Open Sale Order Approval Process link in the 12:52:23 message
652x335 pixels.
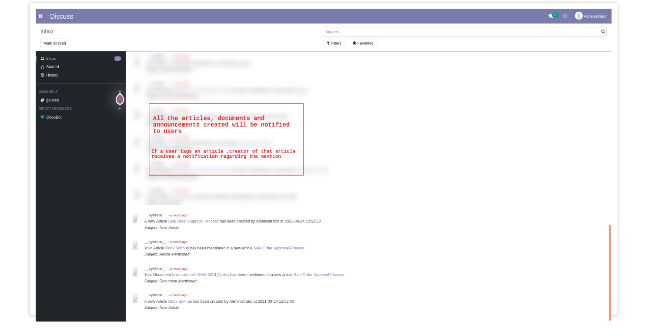coord(193,221)
